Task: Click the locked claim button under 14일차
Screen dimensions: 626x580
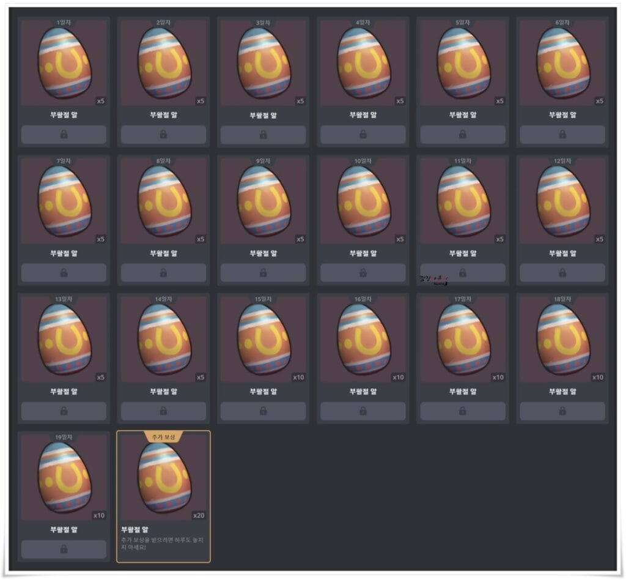Action: (x=164, y=411)
